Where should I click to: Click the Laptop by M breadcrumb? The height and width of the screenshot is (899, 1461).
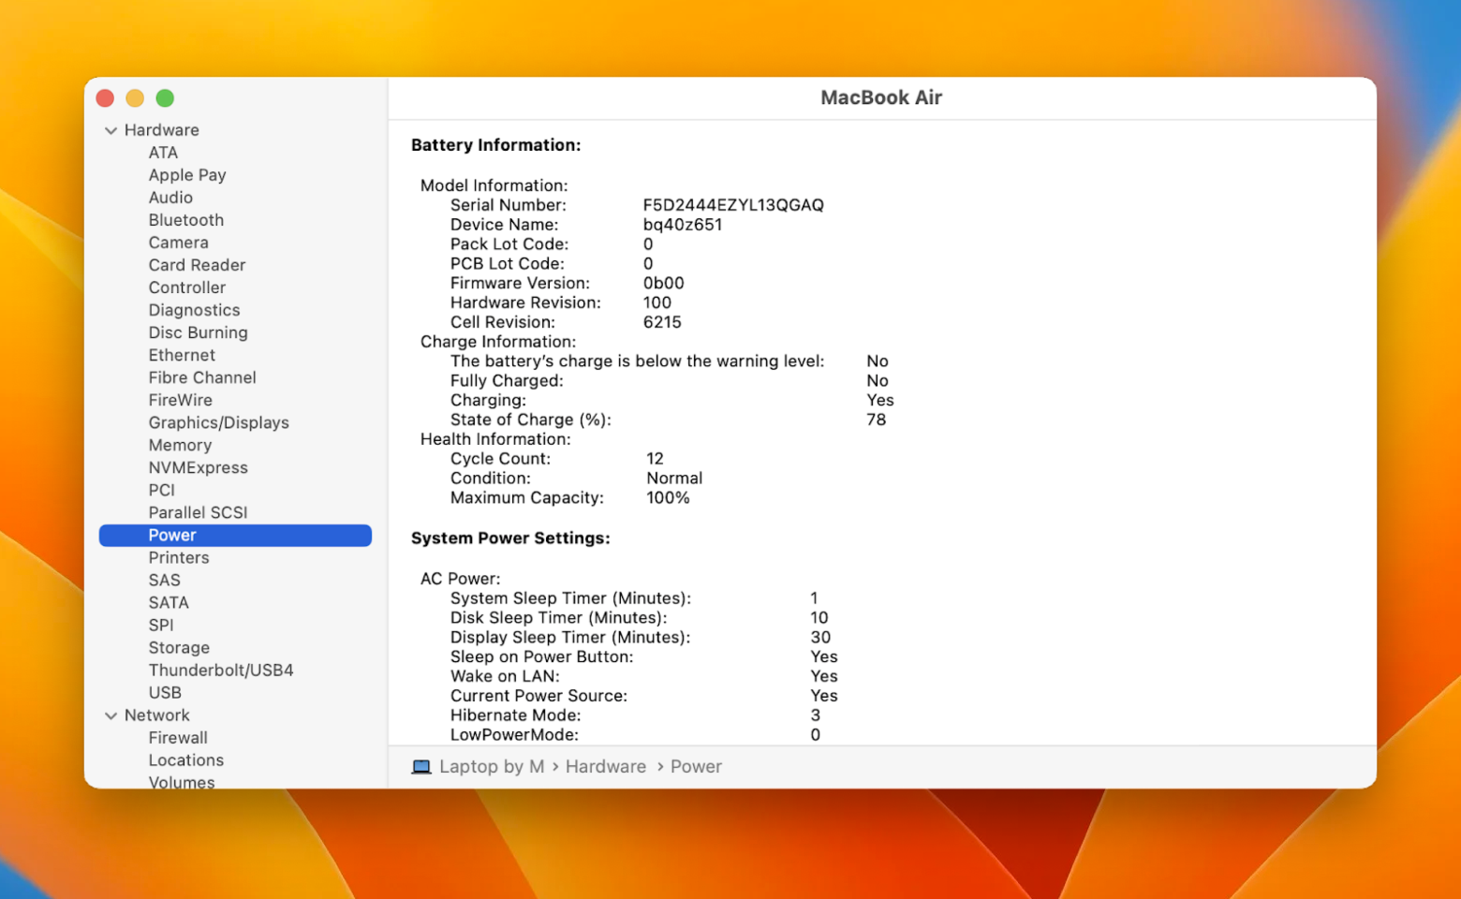click(494, 766)
